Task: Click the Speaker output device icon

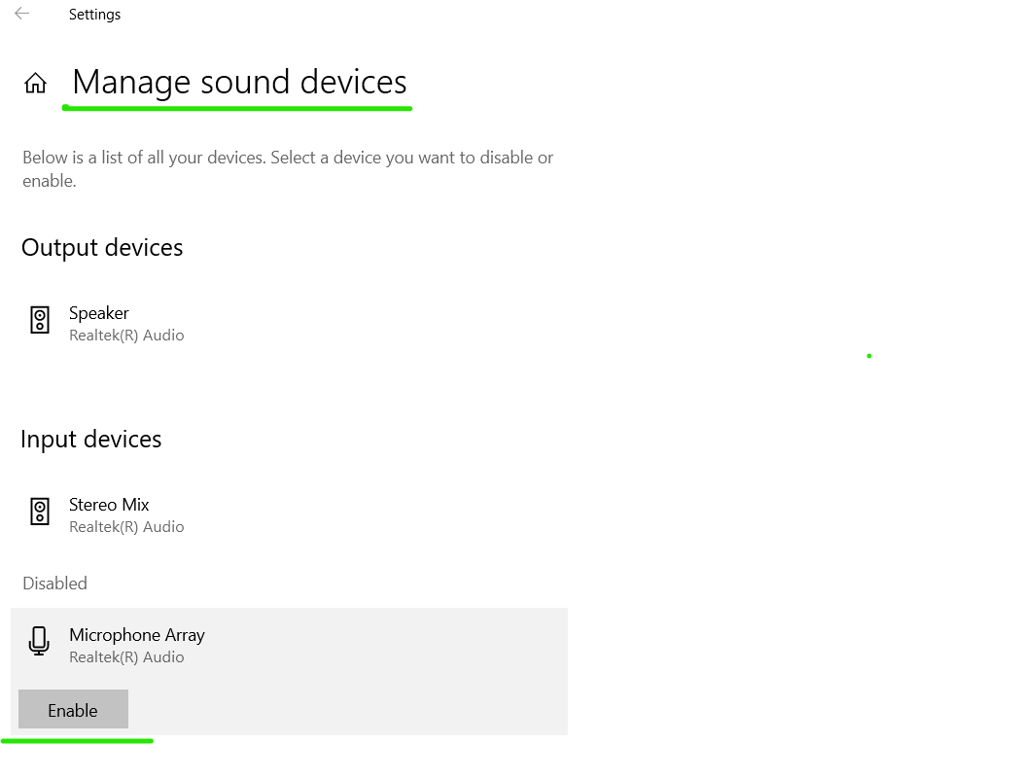Action: click(x=39, y=320)
